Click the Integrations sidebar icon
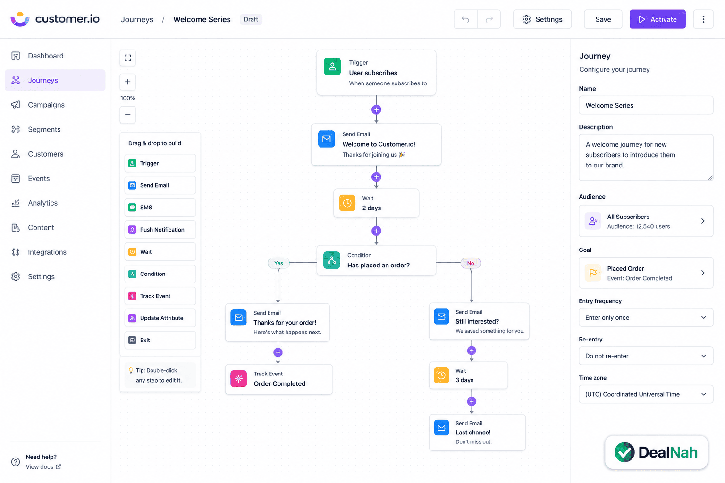The height and width of the screenshot is (483, 725). [x=16, y=252]
